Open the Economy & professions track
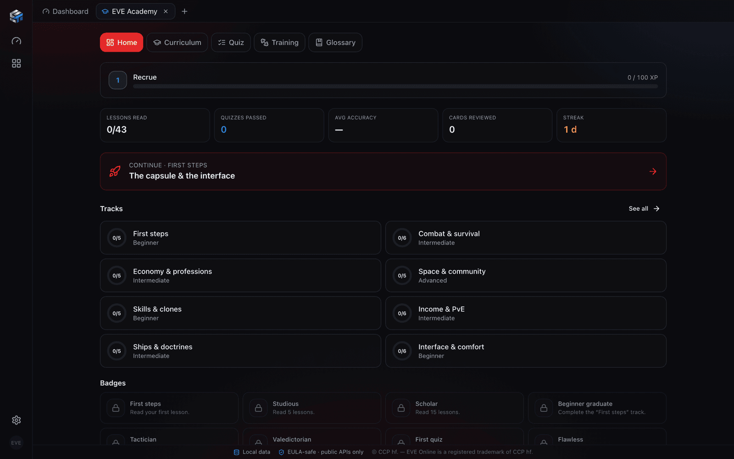The image size is (734, 459). click(x=240, y=275)
